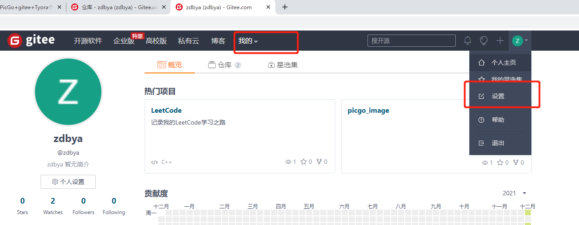
Task: Switch to the 仓库 tab
Action: point(225,65)
